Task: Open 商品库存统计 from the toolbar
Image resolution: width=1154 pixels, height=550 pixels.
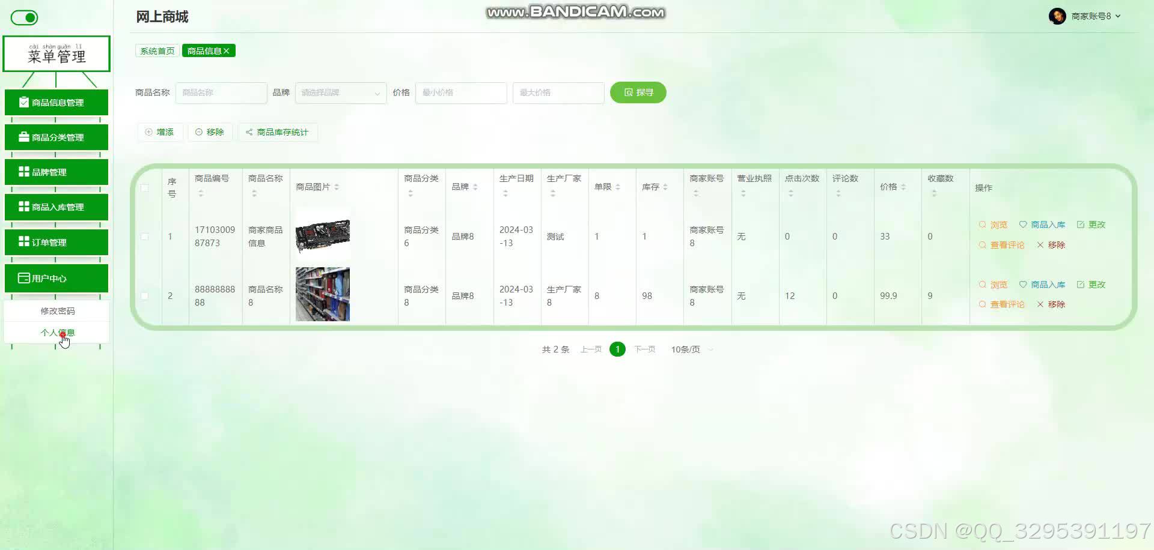Action: (278, 131)
